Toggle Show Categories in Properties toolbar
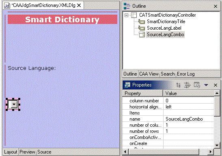The height and width of the screenshot is (156, 222). click(x=179, y=85)
